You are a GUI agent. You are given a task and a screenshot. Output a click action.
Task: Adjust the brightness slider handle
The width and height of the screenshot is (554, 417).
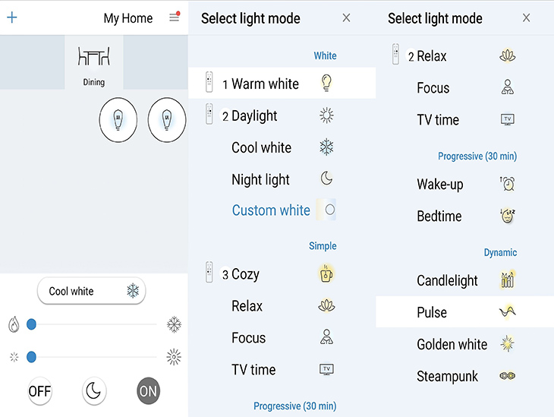pyautogui.click(x=31, y=357)
